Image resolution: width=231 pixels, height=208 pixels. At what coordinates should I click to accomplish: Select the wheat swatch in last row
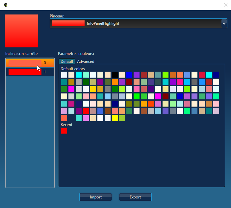tap(93, 118)
